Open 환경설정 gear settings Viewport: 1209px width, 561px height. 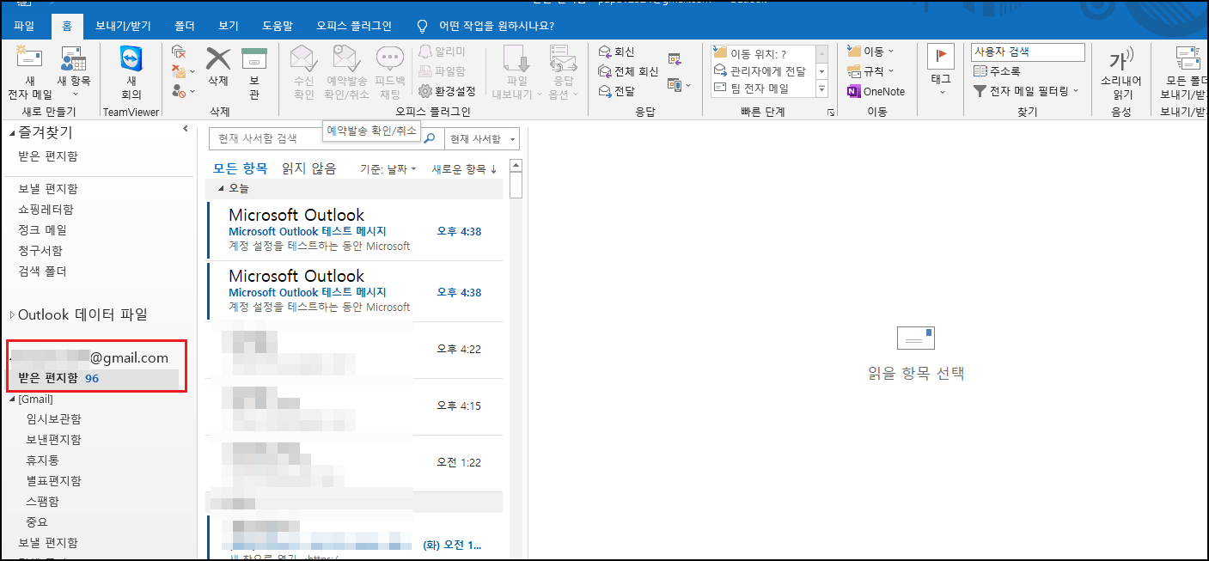point(447,91)
